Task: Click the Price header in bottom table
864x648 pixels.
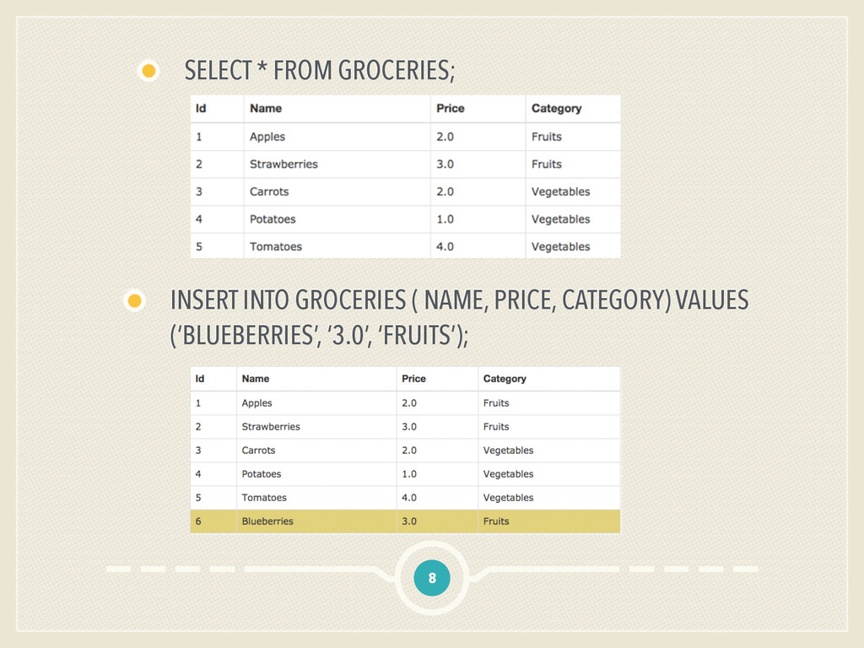Action: coord(413,379)
